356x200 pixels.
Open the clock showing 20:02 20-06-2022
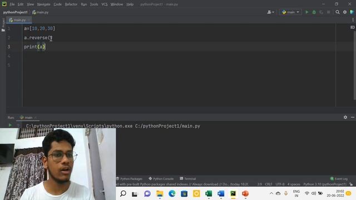pyautogui.click(x=335, y=193)
